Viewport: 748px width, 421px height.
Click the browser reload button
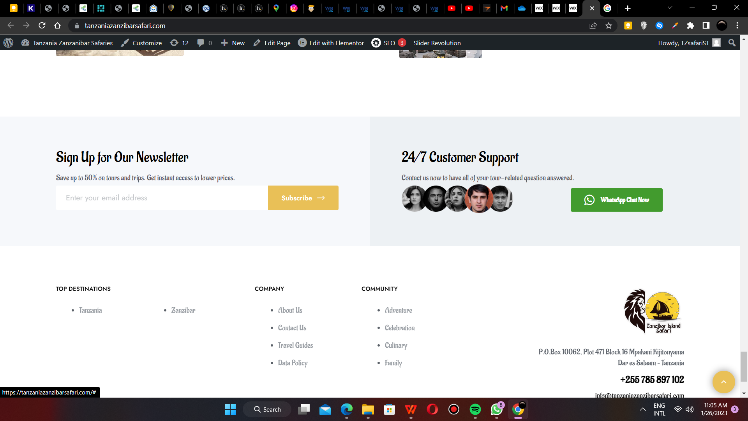coord(42,26)
